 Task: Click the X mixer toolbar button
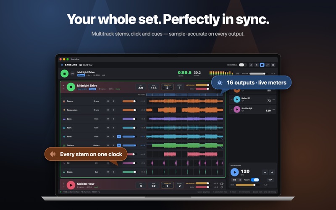point(257,65)
